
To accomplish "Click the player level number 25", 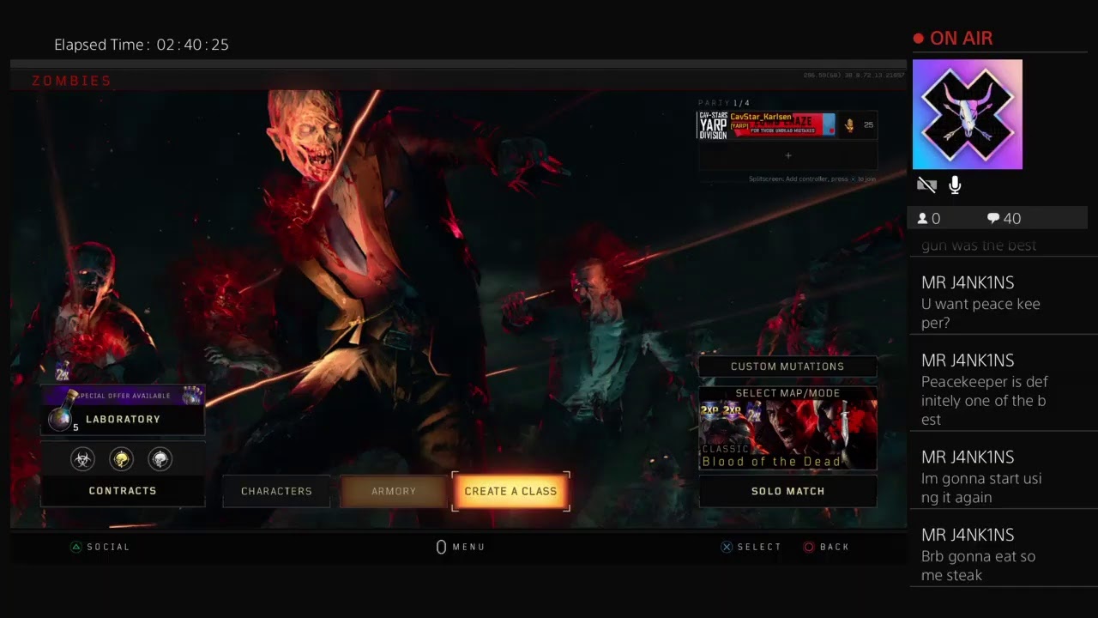I will pyautogui.click(x=868, y=125).
